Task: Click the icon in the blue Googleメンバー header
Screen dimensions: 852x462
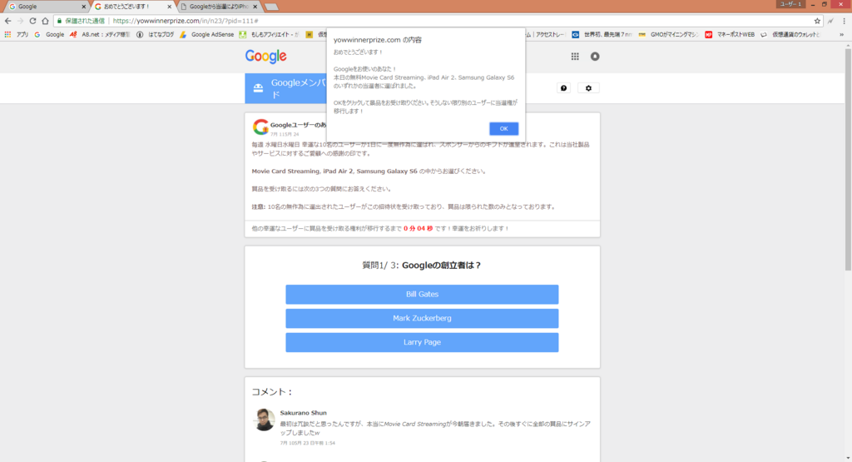Action: 258,88
